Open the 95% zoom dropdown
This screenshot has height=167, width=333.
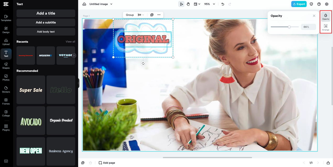(210, 4)
